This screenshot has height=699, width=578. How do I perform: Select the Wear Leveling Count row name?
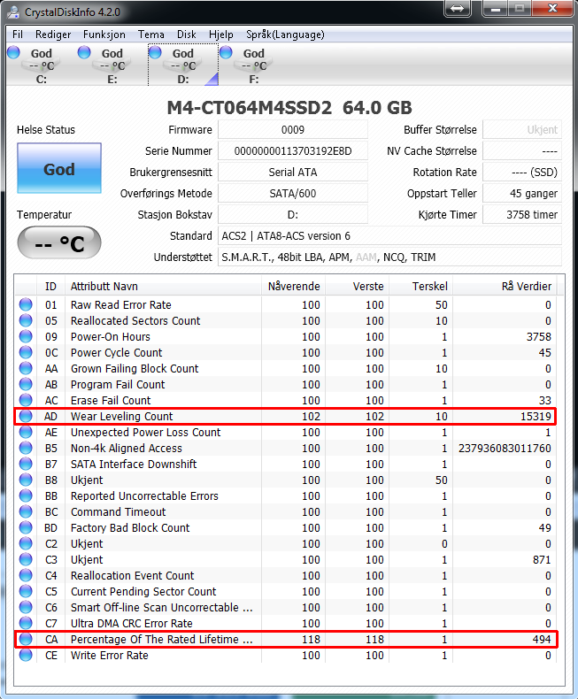(x=121, y=417)
